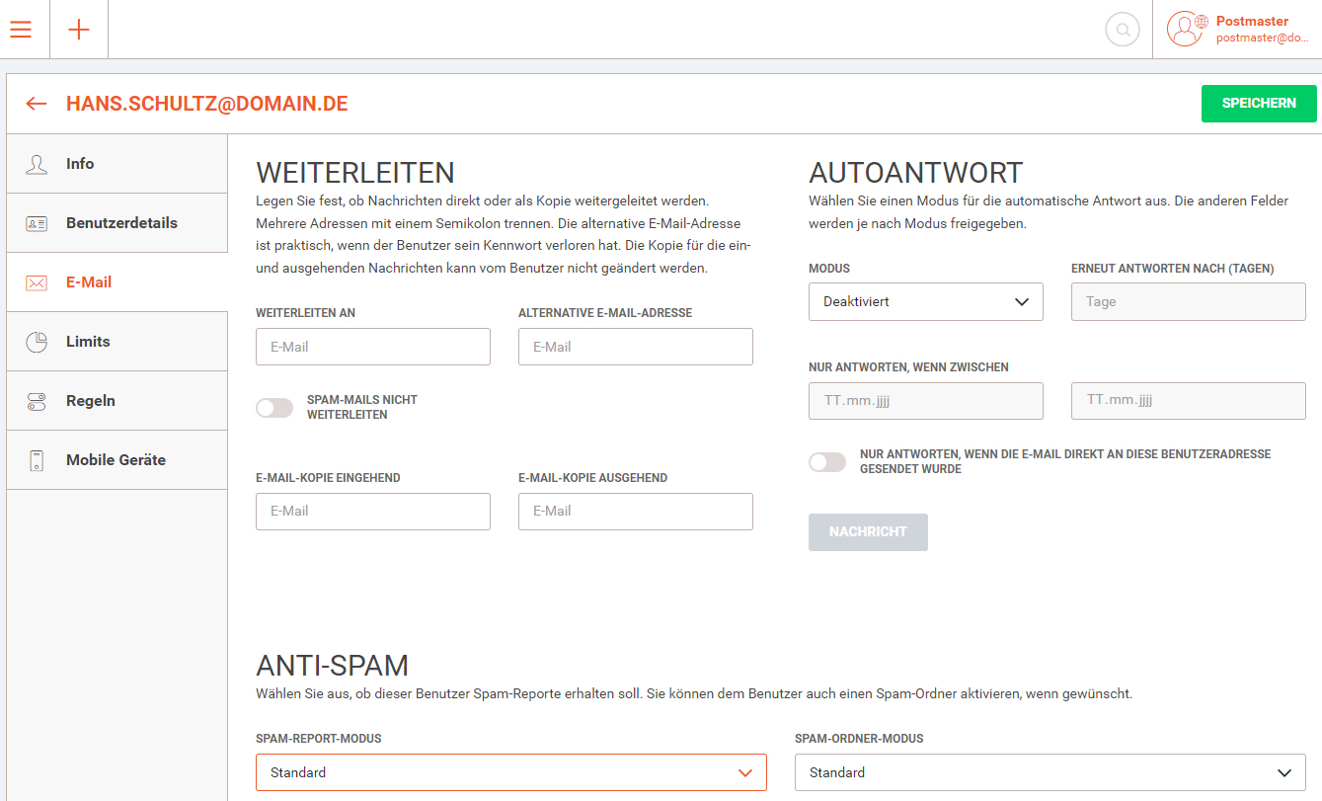Click the orange plus add icon
The image size is (1322, 801).
click(x=79, y=30)
